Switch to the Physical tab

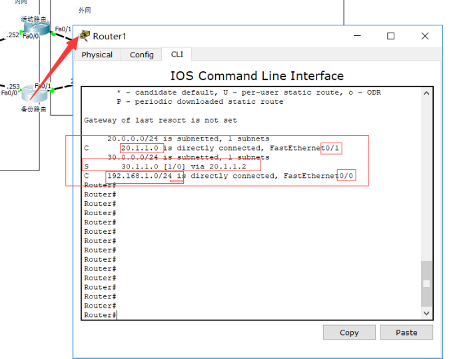(x=97, y=55)
